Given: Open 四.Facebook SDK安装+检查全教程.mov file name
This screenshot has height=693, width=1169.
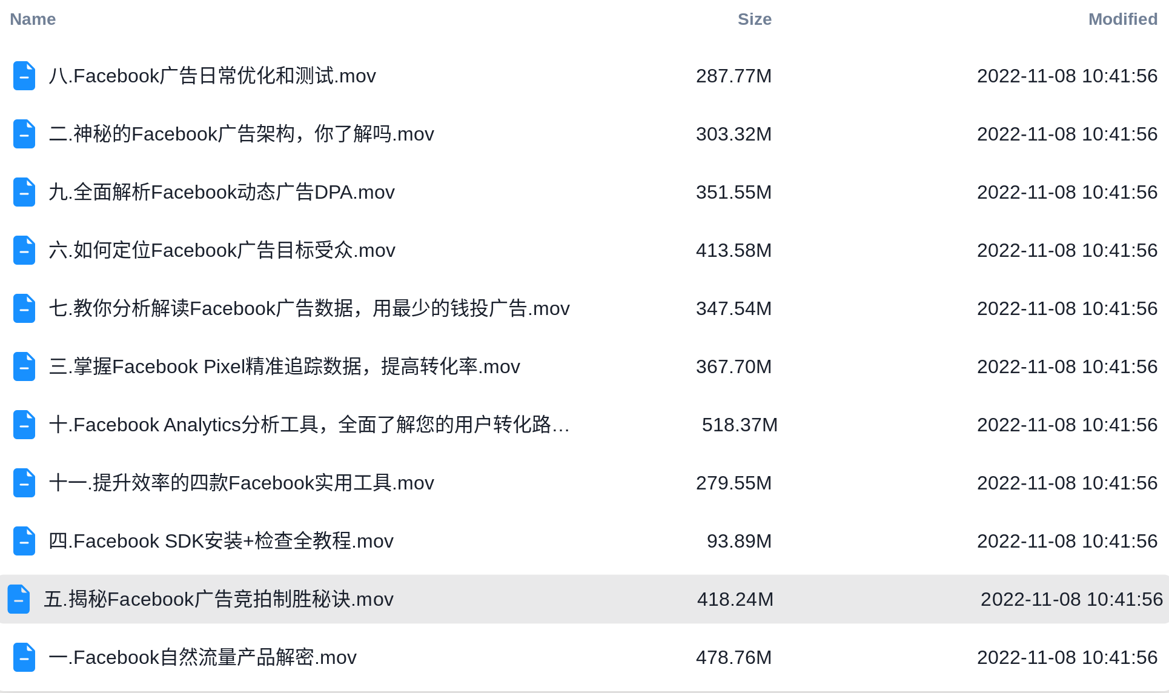Looking at the screenshot, I should coord(221,541).
